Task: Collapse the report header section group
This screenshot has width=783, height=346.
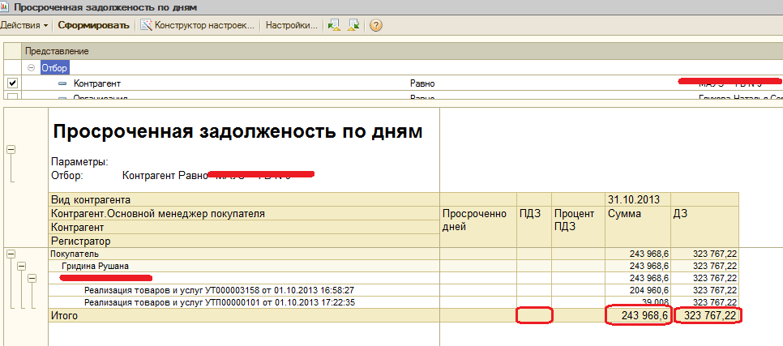Action: pos(11,149)
